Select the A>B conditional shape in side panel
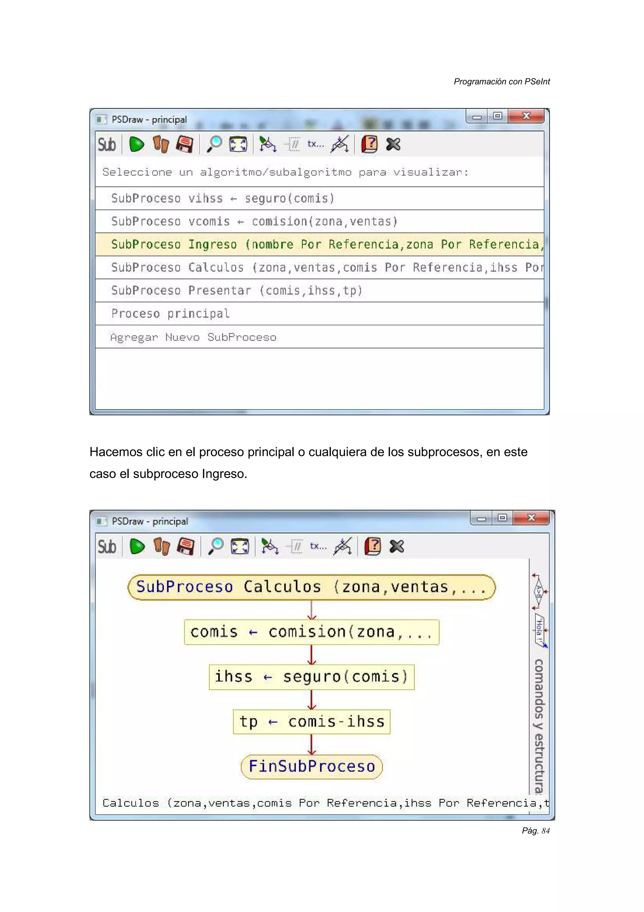This screenshot has height=912, width=644. click(539, 592)
